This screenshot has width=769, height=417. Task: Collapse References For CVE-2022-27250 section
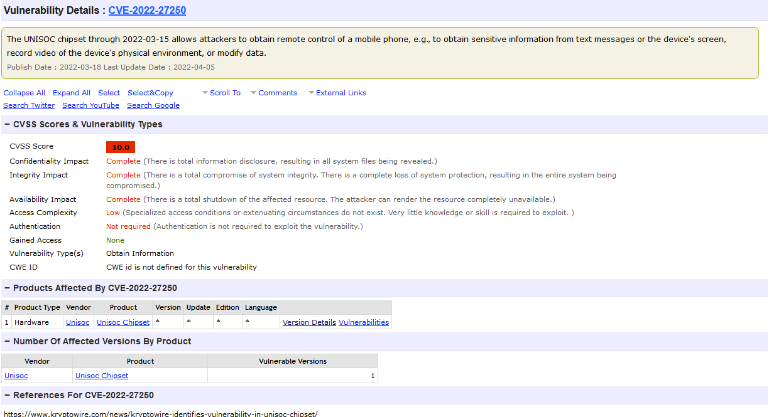click(7, 395)
